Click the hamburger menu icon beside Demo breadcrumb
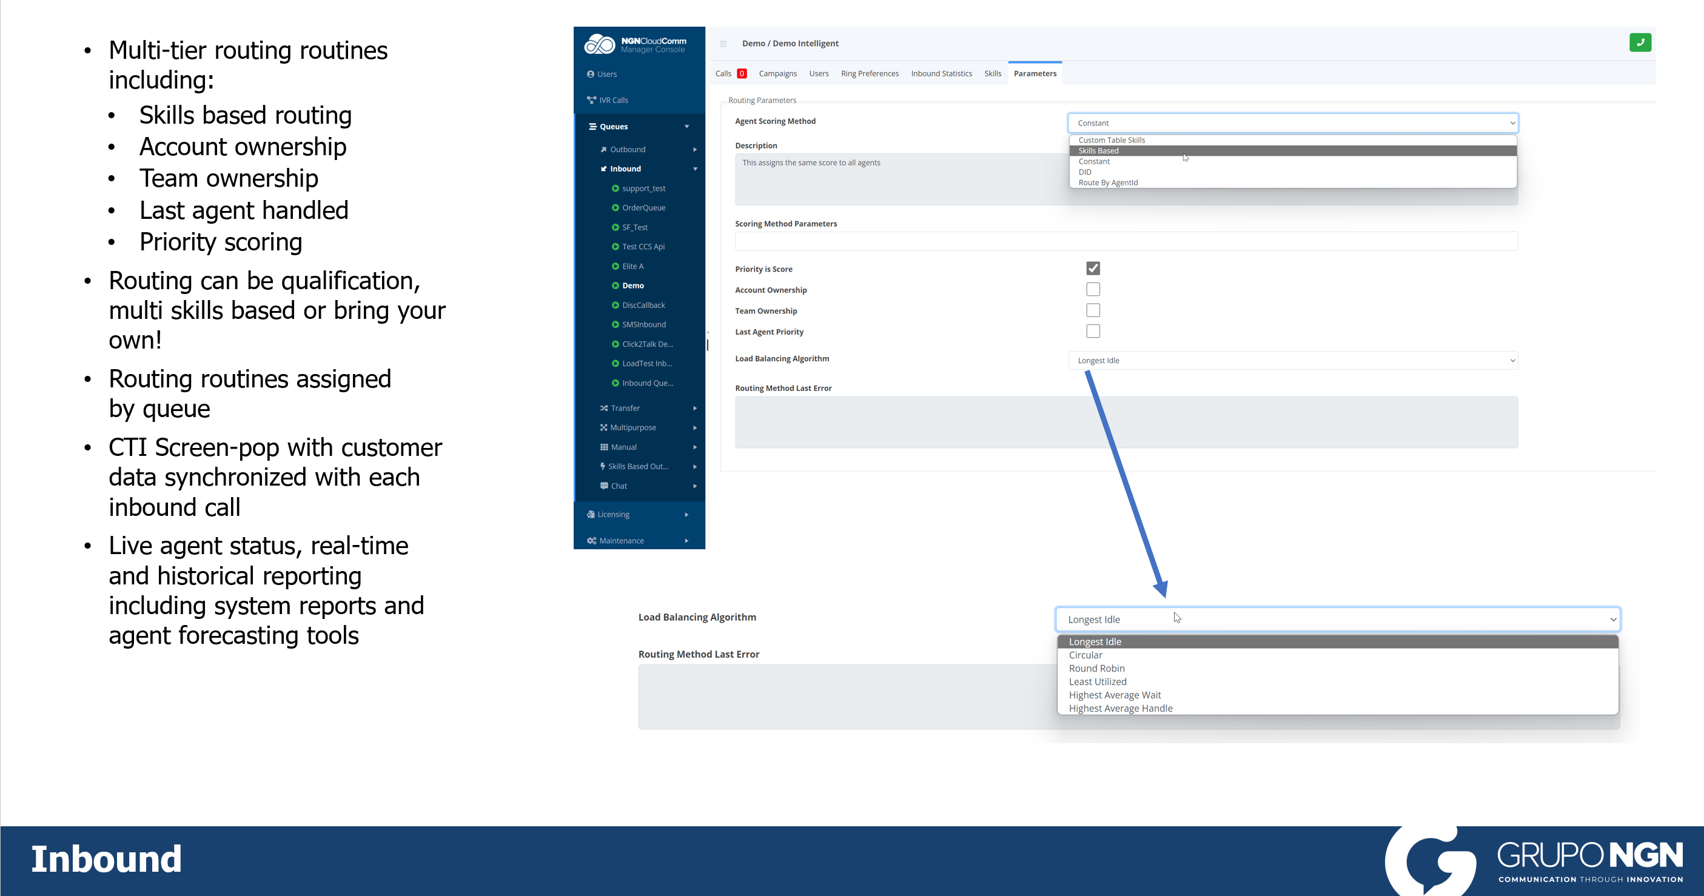Viewport: 1704px width, 896px height. tap(723, 44)
